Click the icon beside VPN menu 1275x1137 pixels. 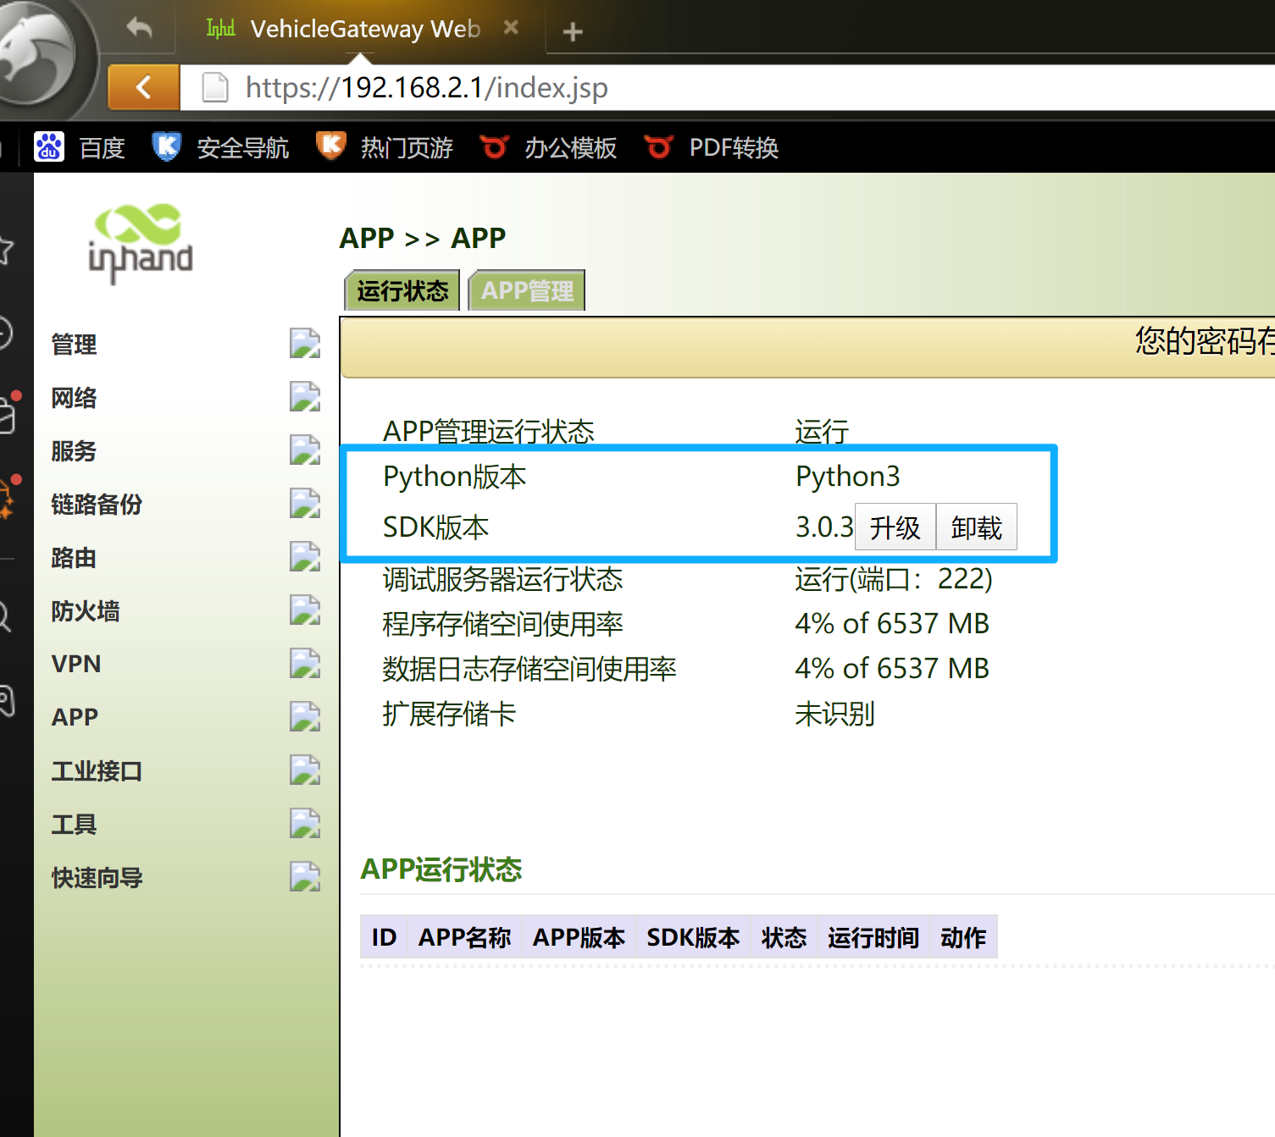[x=304, y=664]
